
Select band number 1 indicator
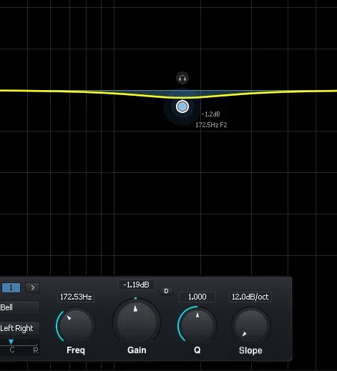point(11,288)
